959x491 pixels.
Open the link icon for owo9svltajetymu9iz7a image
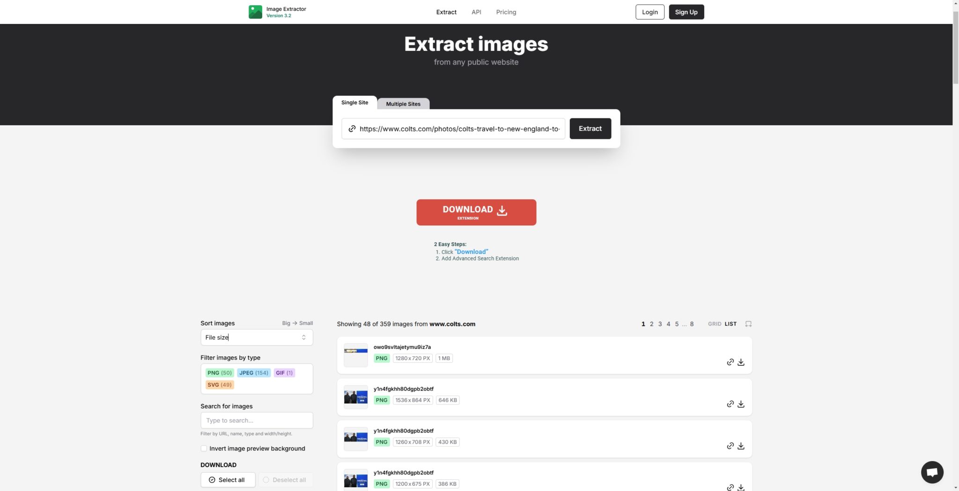click(730, 362)
